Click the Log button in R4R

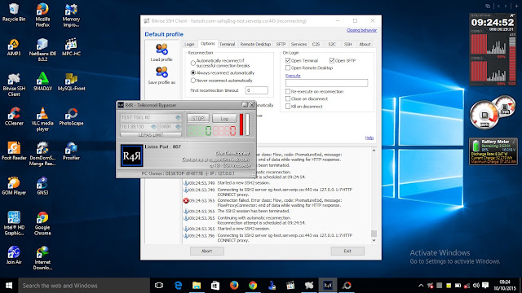[x=224, y=118]
